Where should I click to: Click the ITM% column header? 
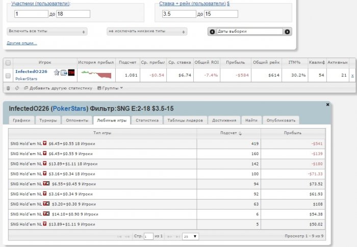coord(295,62)
